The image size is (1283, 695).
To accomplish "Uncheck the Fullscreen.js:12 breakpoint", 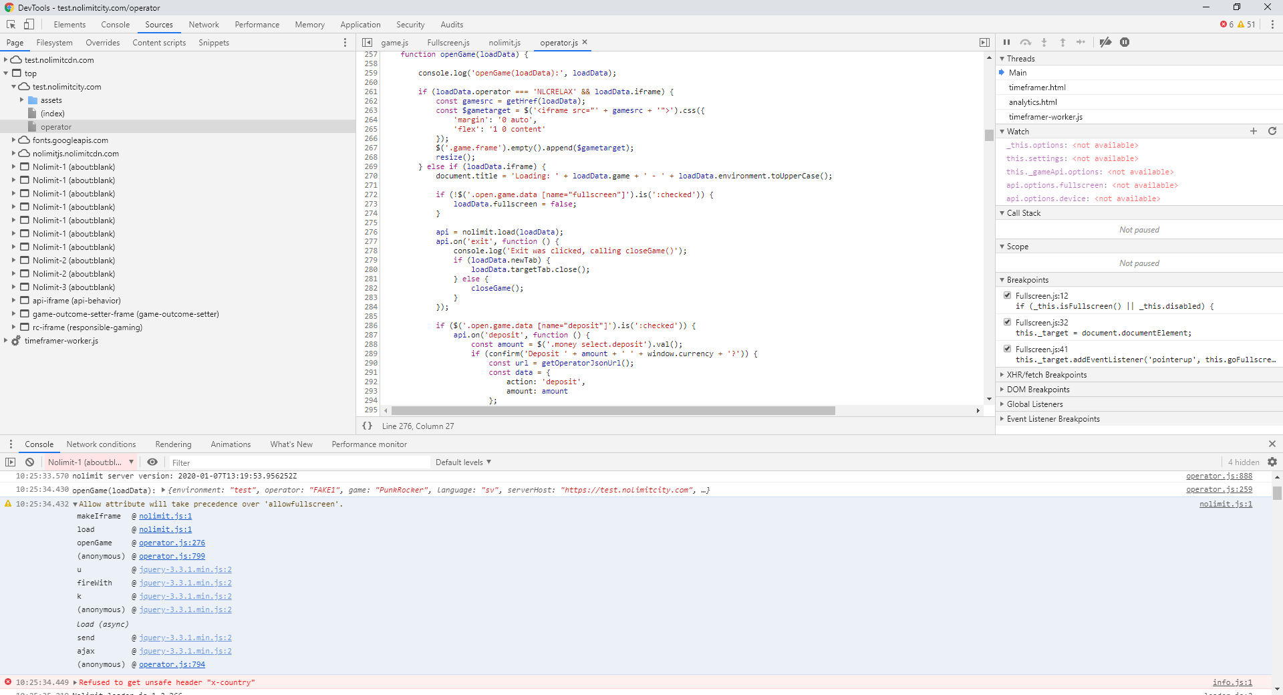I will (x=1007, y=295).
